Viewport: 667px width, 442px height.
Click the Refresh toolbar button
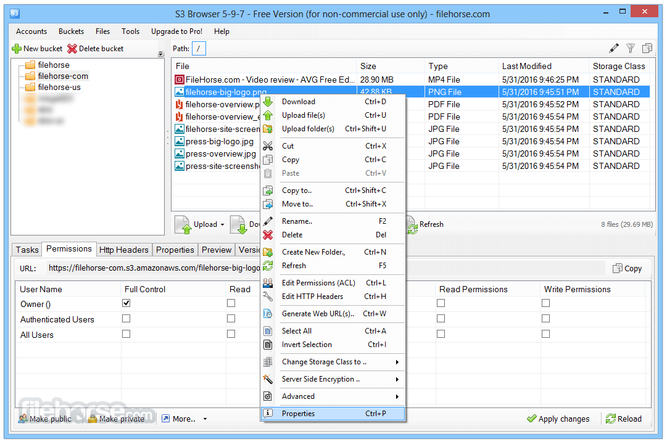(x=425, y=224)
